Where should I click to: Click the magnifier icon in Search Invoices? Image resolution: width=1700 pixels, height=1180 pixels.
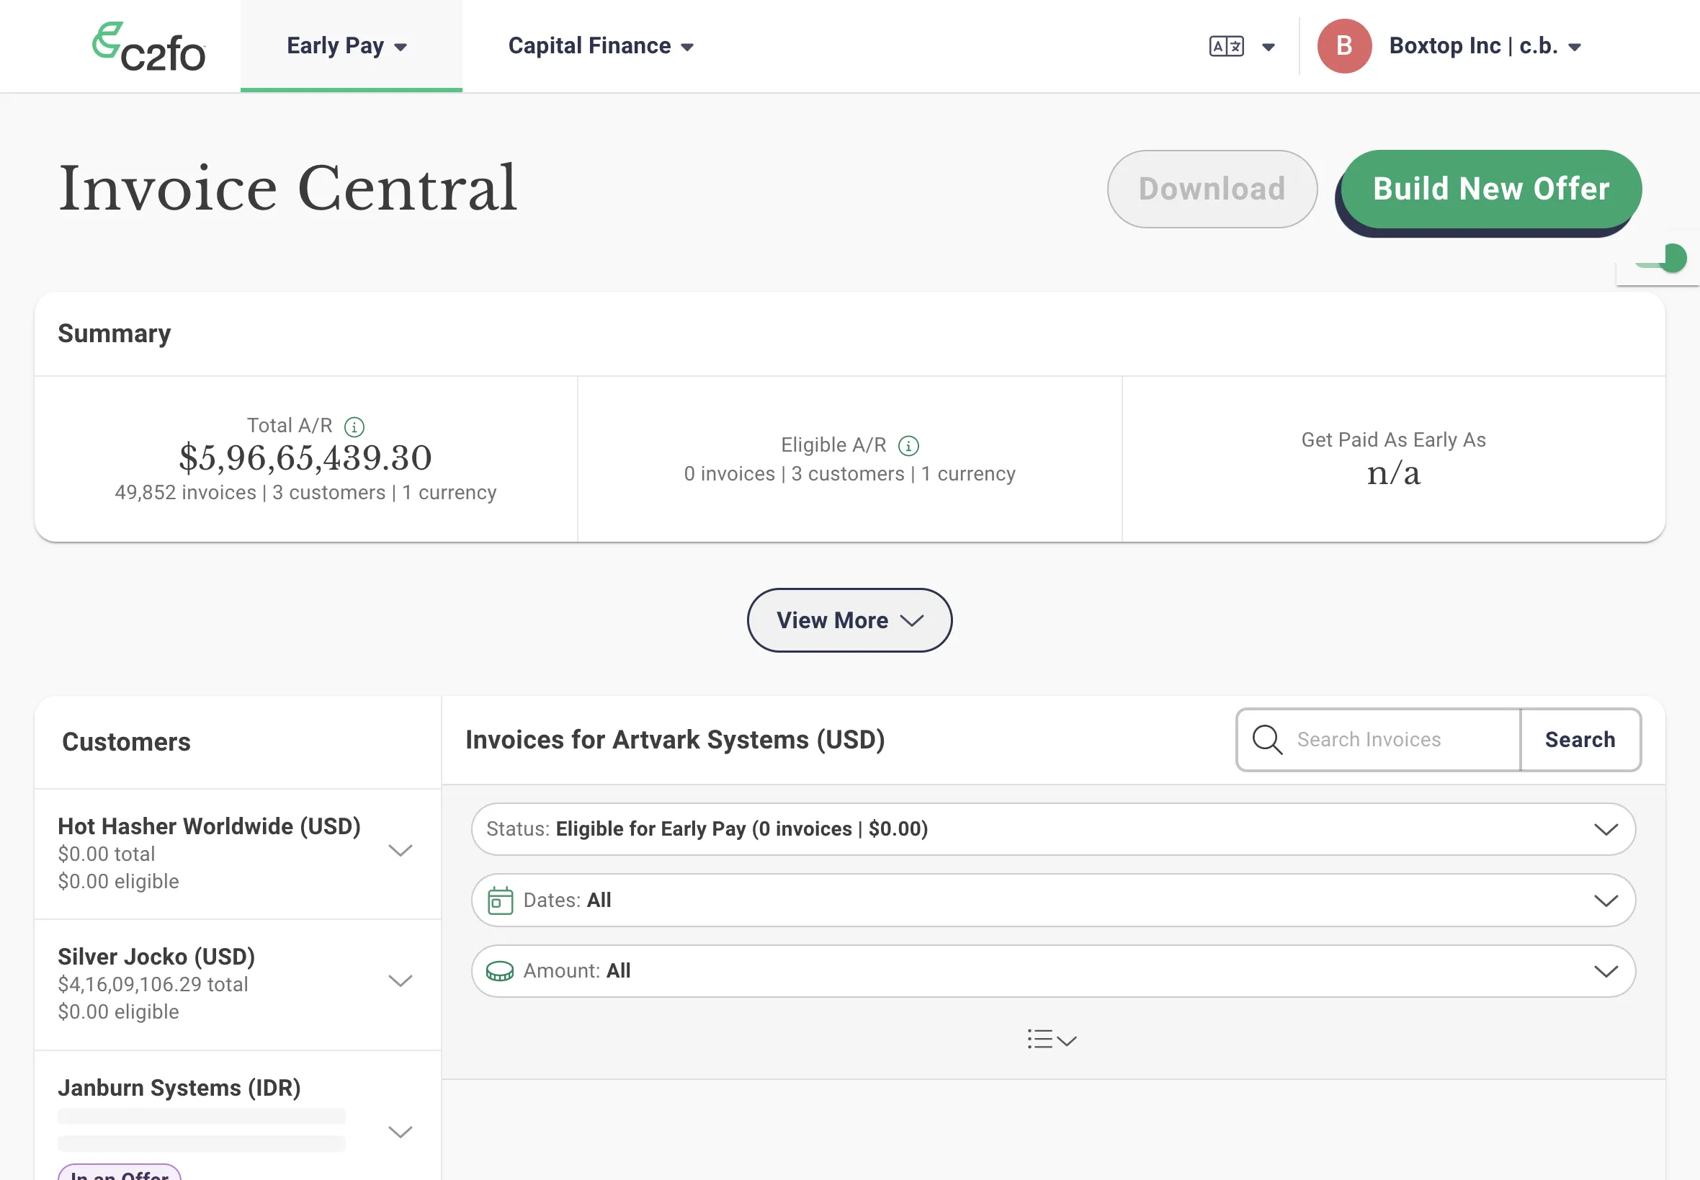pos(1267,739)
